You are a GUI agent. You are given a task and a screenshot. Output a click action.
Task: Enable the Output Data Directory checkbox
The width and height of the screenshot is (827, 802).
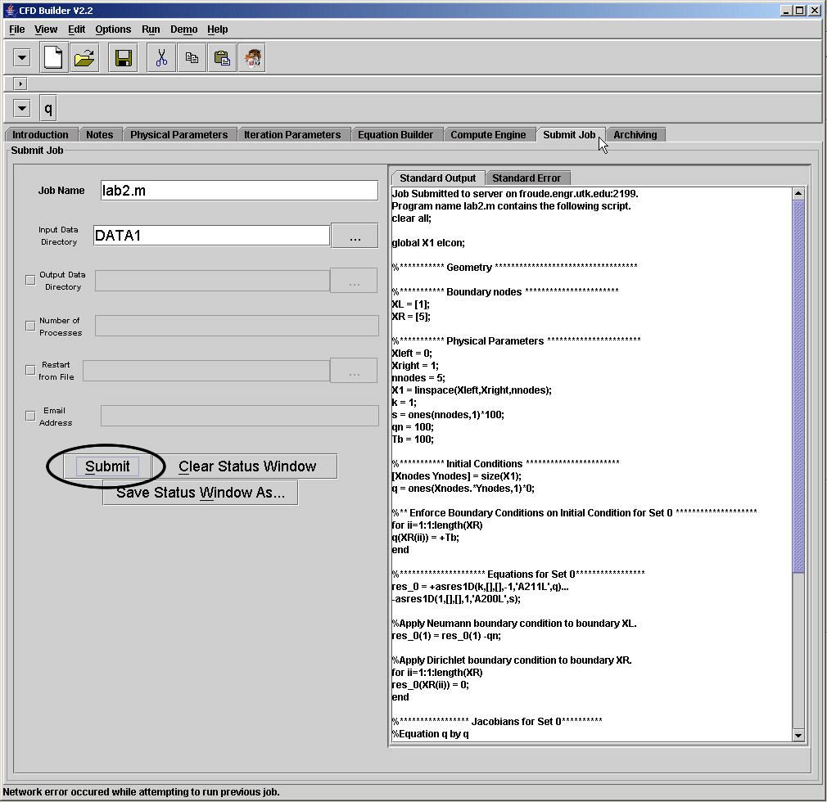pyautogui.click(x=30, y=280)
